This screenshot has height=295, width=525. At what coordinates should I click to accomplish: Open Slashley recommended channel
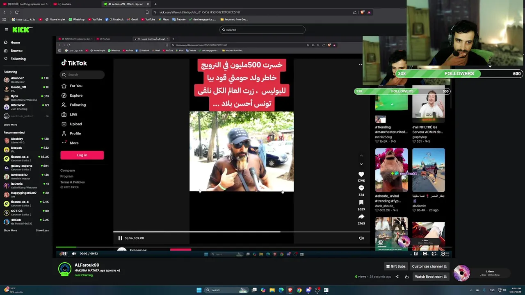coord(26,140)
